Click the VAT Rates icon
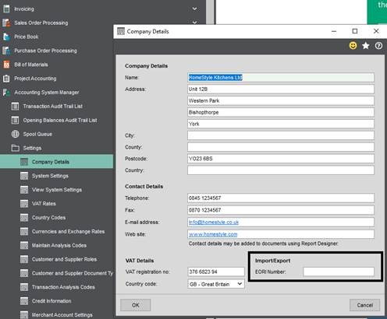 click(24, 204)
